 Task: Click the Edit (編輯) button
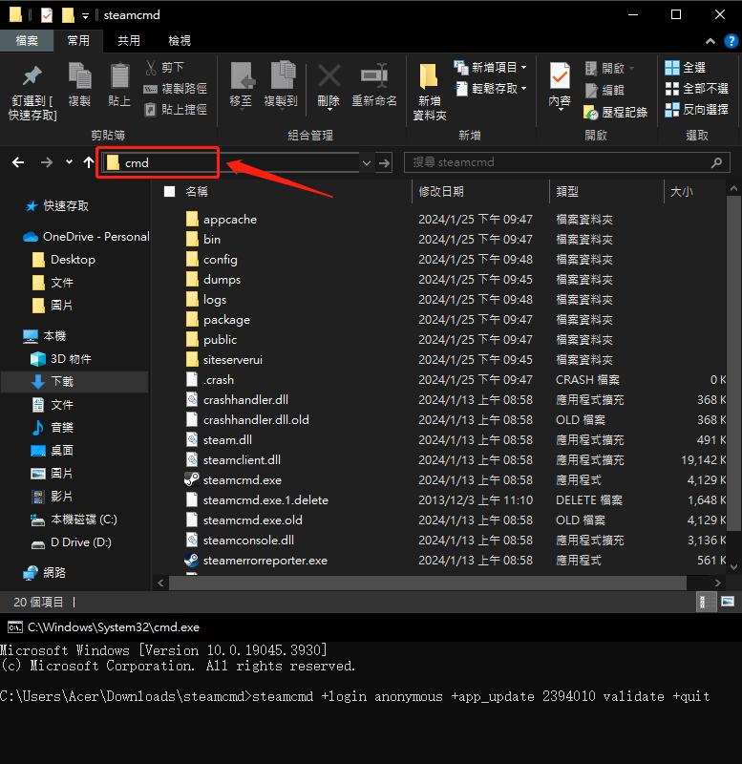click(604, 90)
